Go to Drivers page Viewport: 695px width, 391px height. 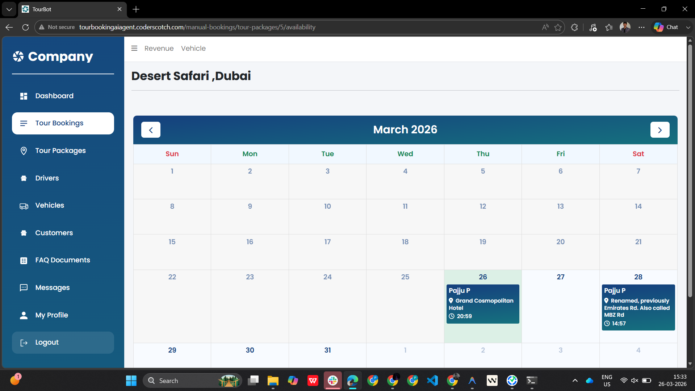pos(63,178)
